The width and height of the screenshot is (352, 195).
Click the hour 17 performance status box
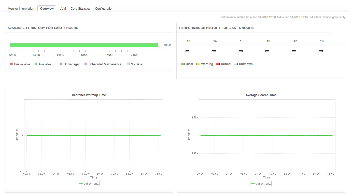pyautogui.click(x=294, y=51)
